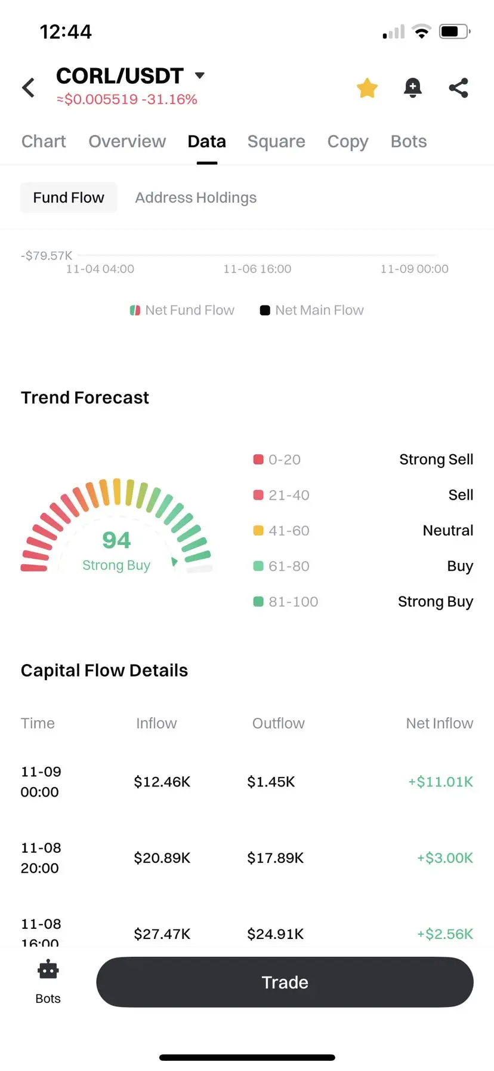
Task: Toggle Net Fund Flow legend marker
Action: point(135,310)
